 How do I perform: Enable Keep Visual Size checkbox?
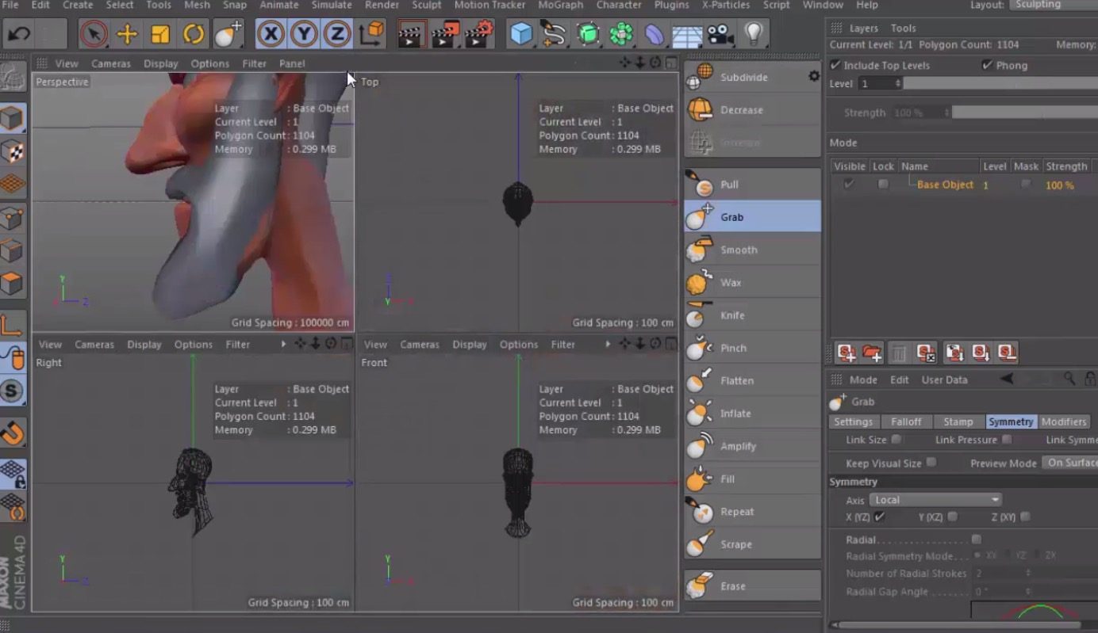click(931, 463)
